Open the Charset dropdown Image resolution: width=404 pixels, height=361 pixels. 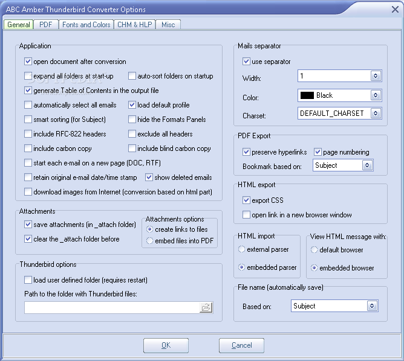click(x=376, y=113)
